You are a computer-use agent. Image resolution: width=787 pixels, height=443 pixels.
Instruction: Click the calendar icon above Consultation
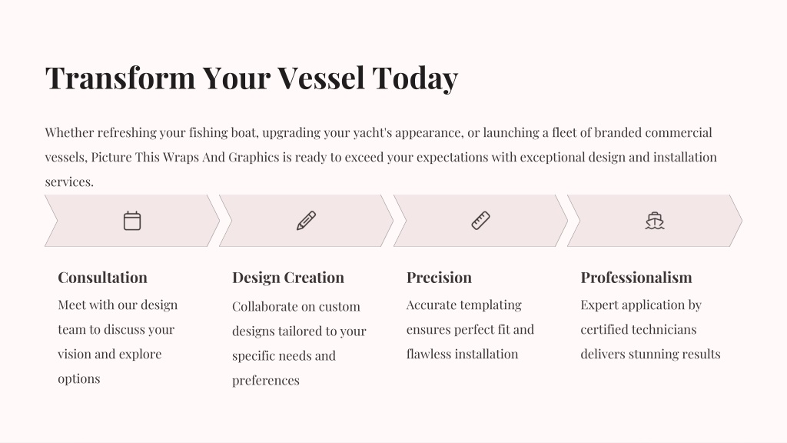point(132,221)
